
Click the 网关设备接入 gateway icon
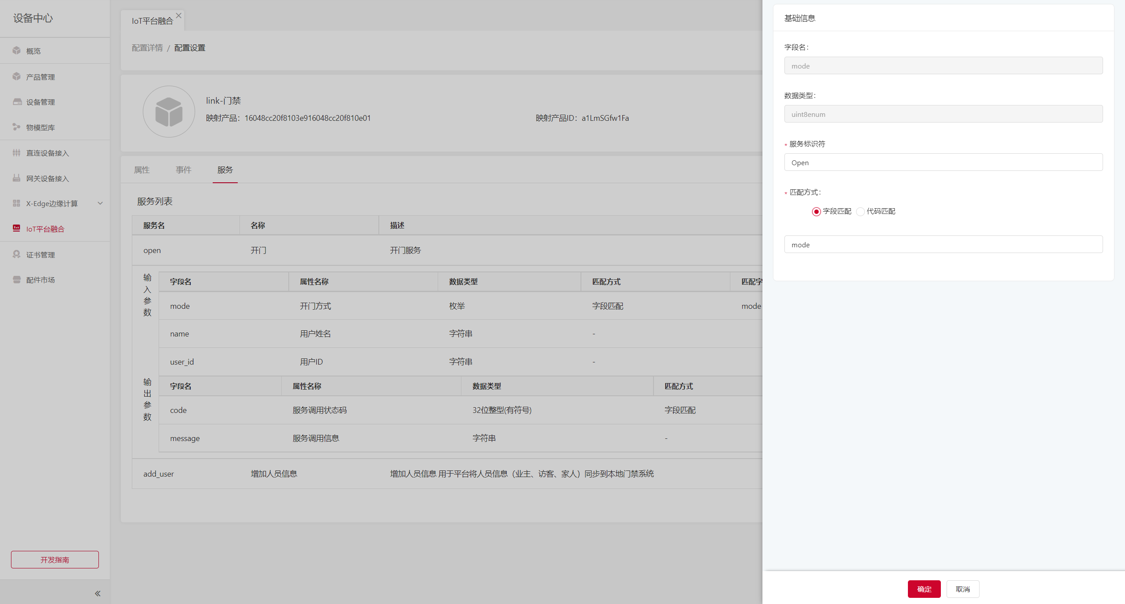[17, 178]
